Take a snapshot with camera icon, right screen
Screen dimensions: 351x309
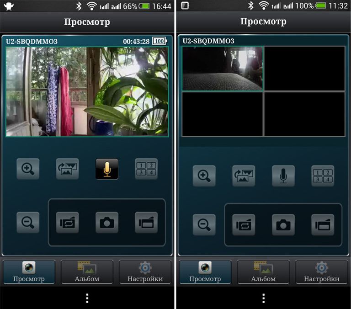point(283,225)
